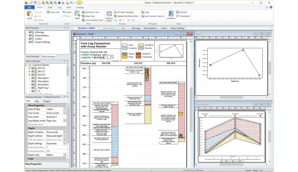Select the Line tab in Property Manager

pyautogui.click(x=37, y=101)
